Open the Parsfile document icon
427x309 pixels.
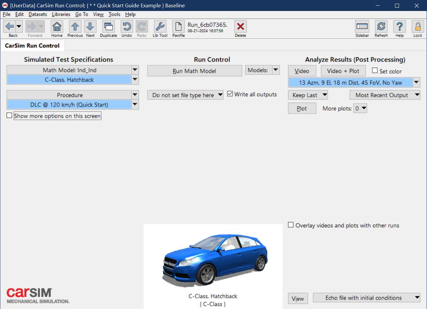click(179, 26)
